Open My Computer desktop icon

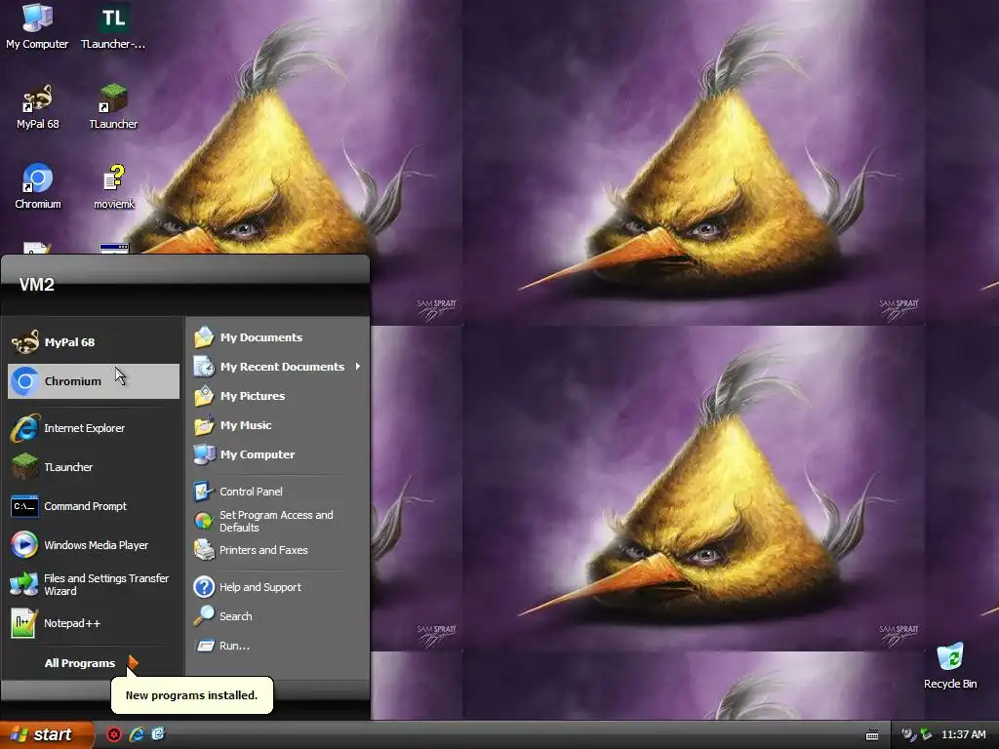[x=37, y=25]
